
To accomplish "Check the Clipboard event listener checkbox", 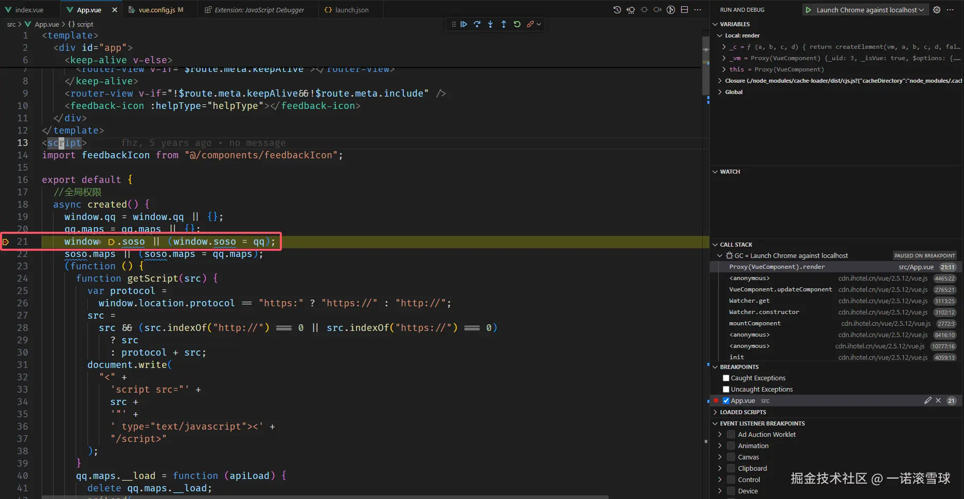I will [x=730, y=469].
